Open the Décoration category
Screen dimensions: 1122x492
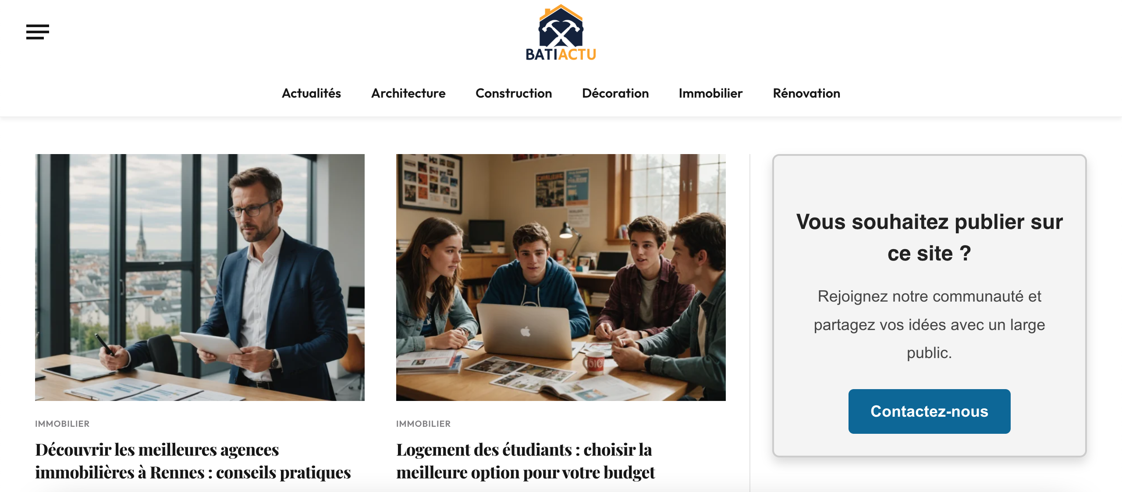[x=615, y=93]
